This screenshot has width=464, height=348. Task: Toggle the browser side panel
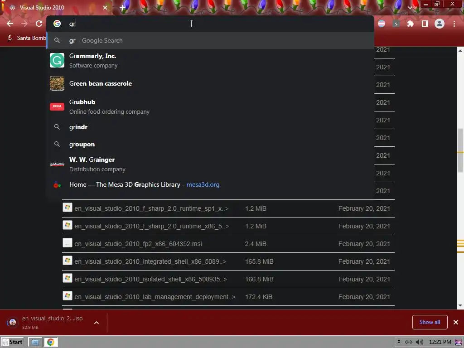[x=425, y=24]
